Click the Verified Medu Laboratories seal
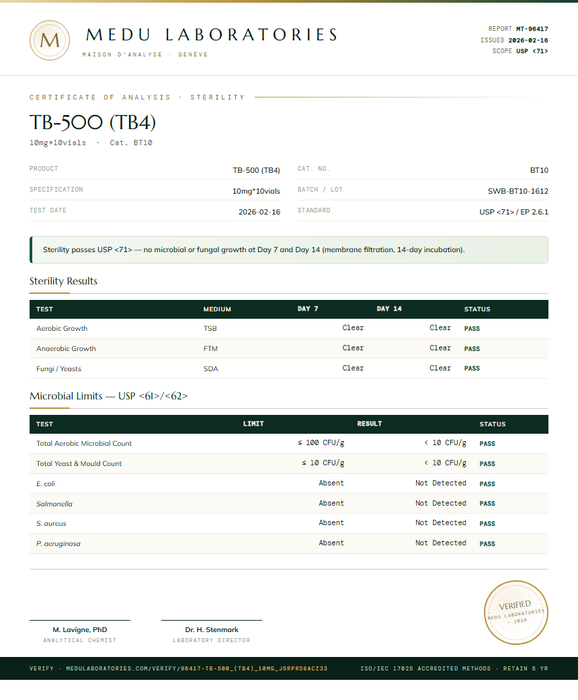 tap(516, 612)
